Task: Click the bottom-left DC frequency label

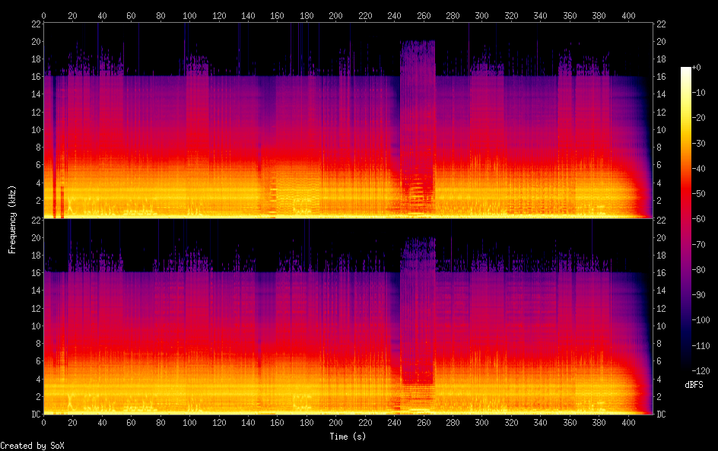Action: (x=34, y=414)
